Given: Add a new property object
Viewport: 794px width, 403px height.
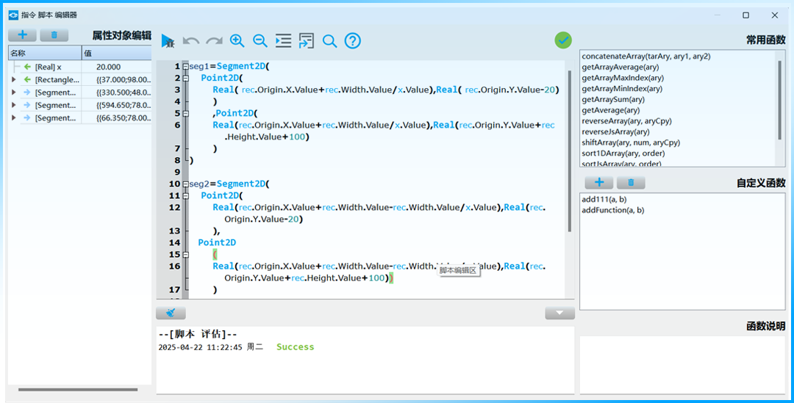Looking at the screenshot, I should [x=22, y=35].
